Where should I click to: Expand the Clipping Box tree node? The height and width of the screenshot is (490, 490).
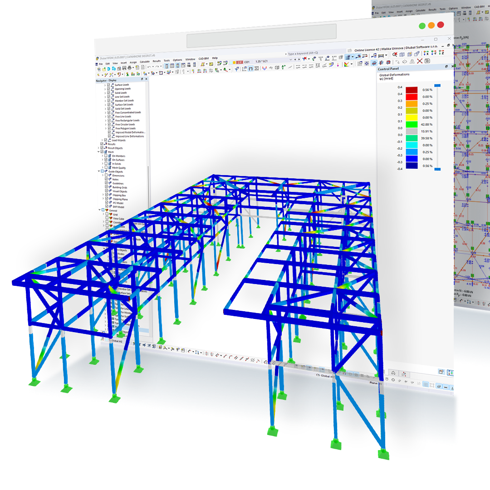103,195
